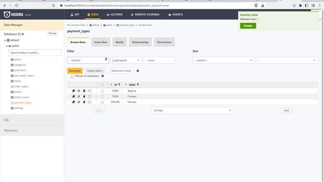This screenshot has width=324, height=182.
Task: Open the 10 rows page size dropdown
Action: pyautogui.click(x=192, y=110)
